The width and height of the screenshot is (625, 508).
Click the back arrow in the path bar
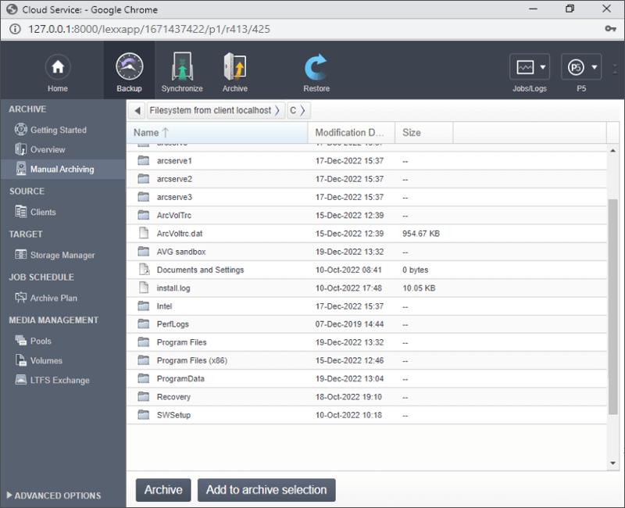[137, 110]
